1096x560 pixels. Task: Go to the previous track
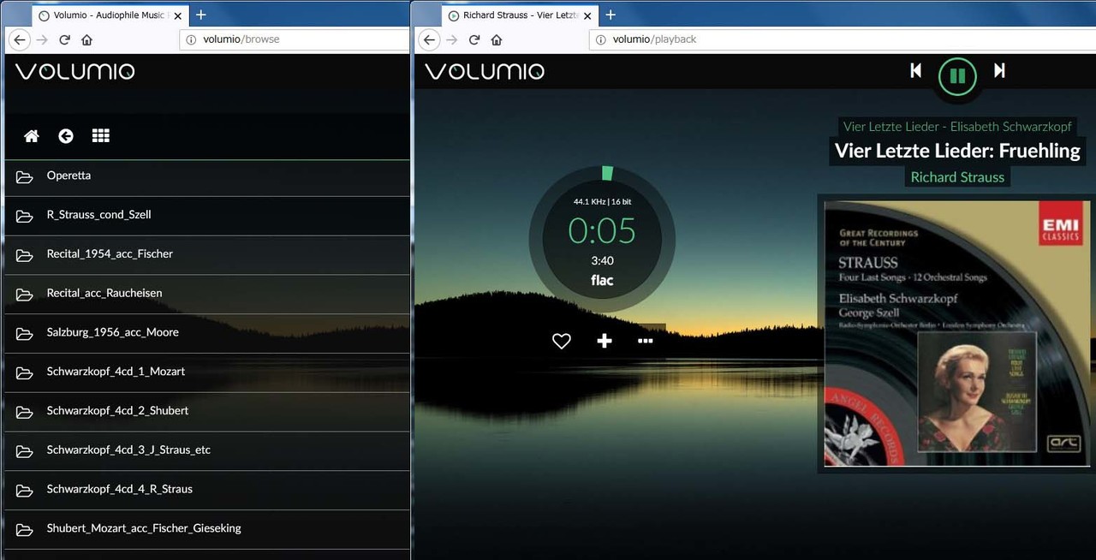coord(915,71)
